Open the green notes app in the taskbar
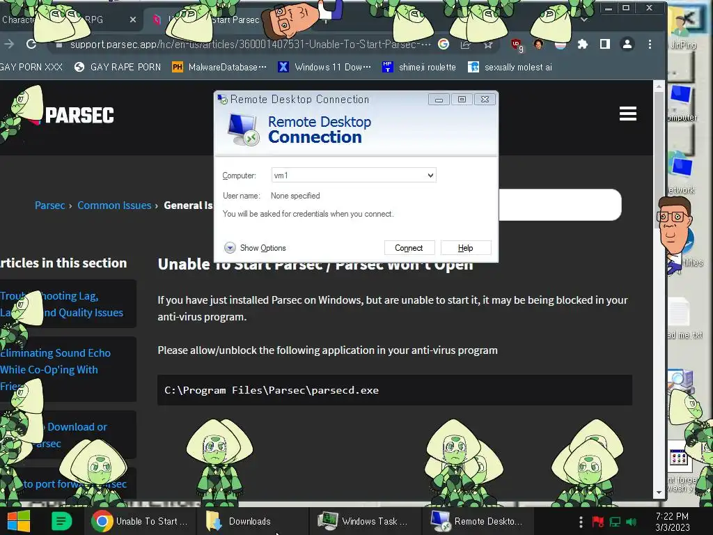Viewport: 713px width, 535px height. pyautogui.click(x=61, y=521)
